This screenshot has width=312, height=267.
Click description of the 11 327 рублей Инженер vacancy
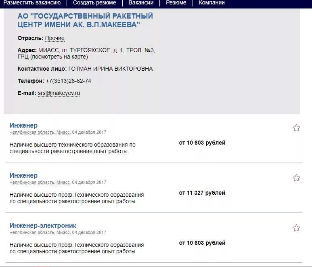pos(77,198)
